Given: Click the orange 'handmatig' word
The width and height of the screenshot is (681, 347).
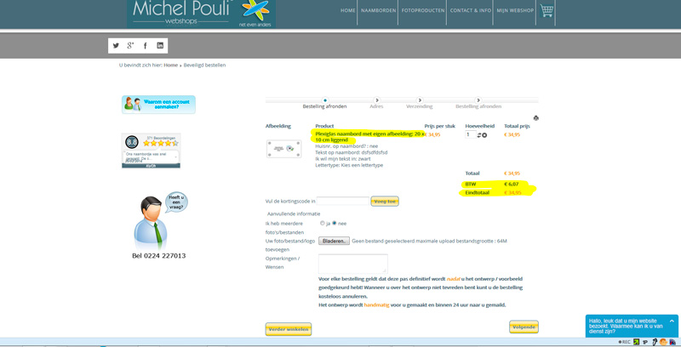Looking at the screenshot, I should click(376, 305).
